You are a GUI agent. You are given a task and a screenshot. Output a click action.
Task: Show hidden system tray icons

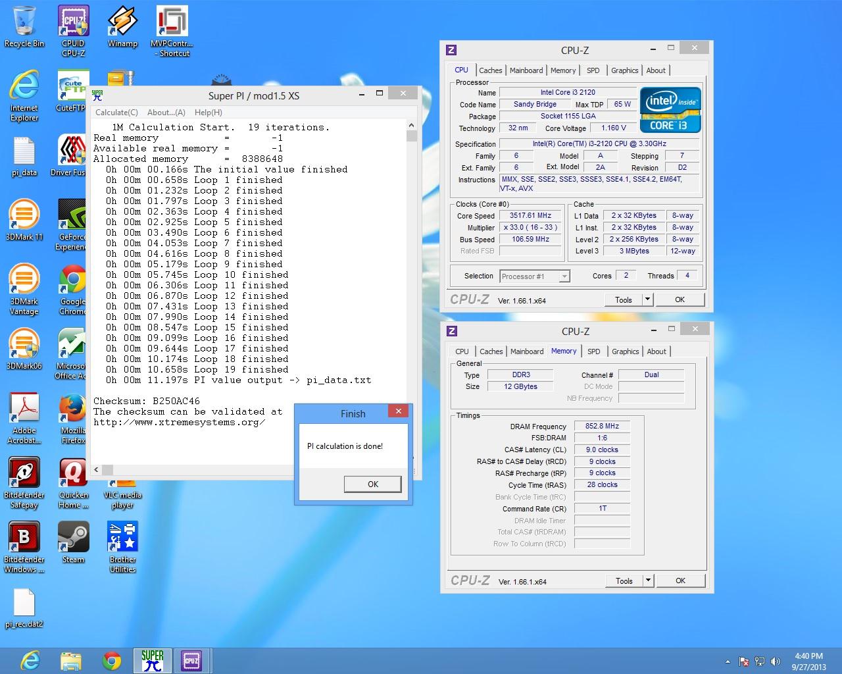pos(728,661)
